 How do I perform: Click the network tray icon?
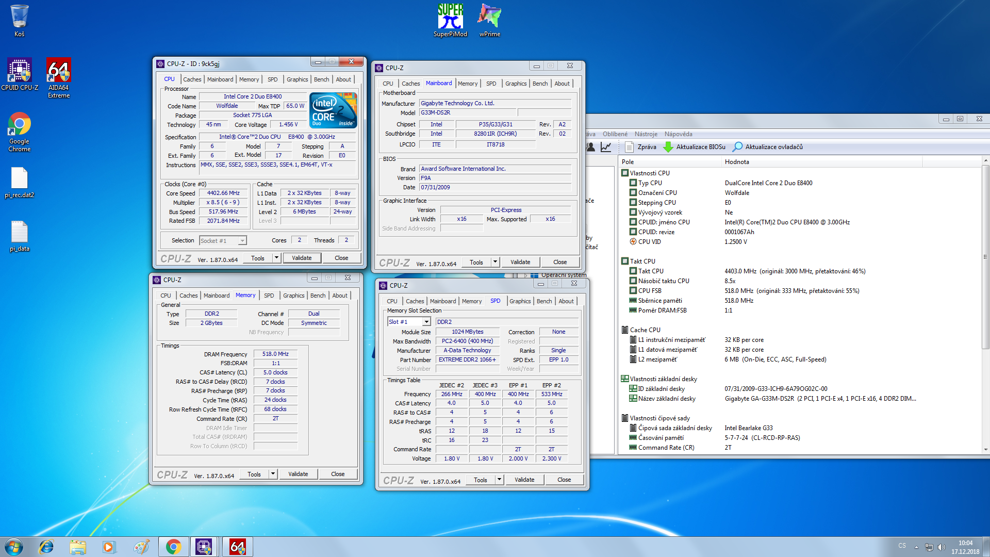[x=929, y=547]
